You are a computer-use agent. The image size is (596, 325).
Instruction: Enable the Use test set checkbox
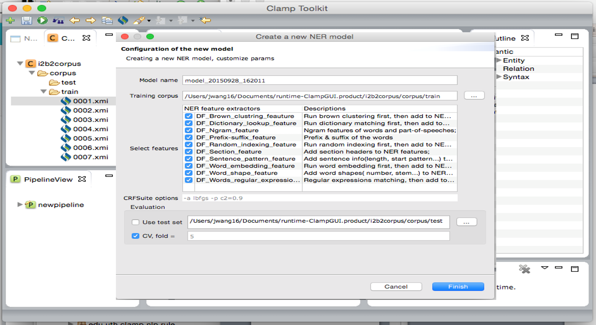pyautogui.click(x=135, y=222)
